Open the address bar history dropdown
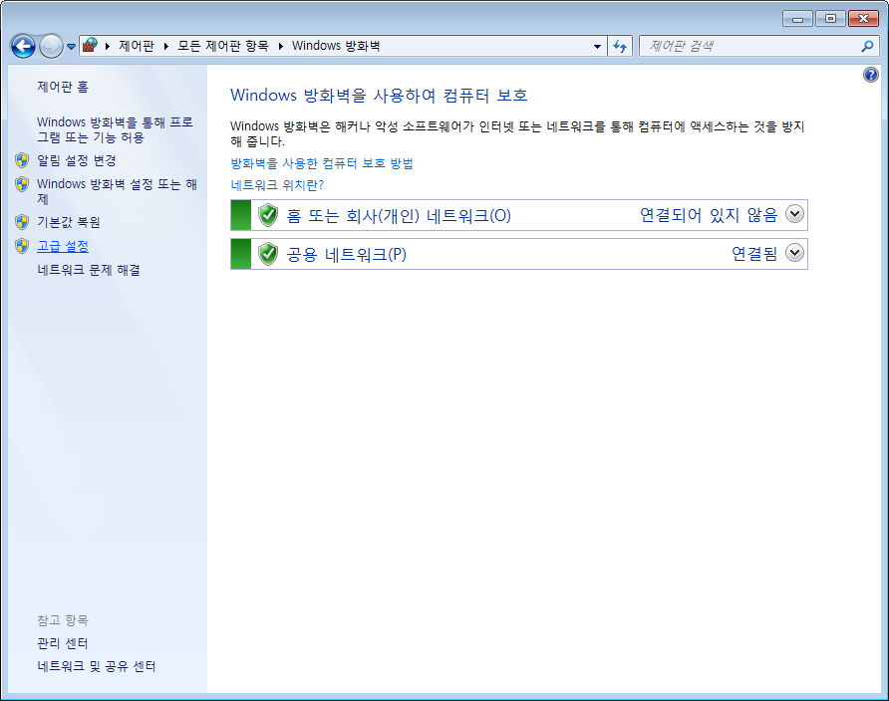889x701 pixels. click(597, 47)
